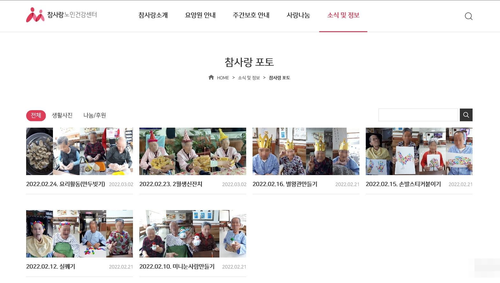Open the 요리활동(만두빚기) photo thumbnail
The width and height of the screenshot is (500, 283).
click(x=79, y=152)
